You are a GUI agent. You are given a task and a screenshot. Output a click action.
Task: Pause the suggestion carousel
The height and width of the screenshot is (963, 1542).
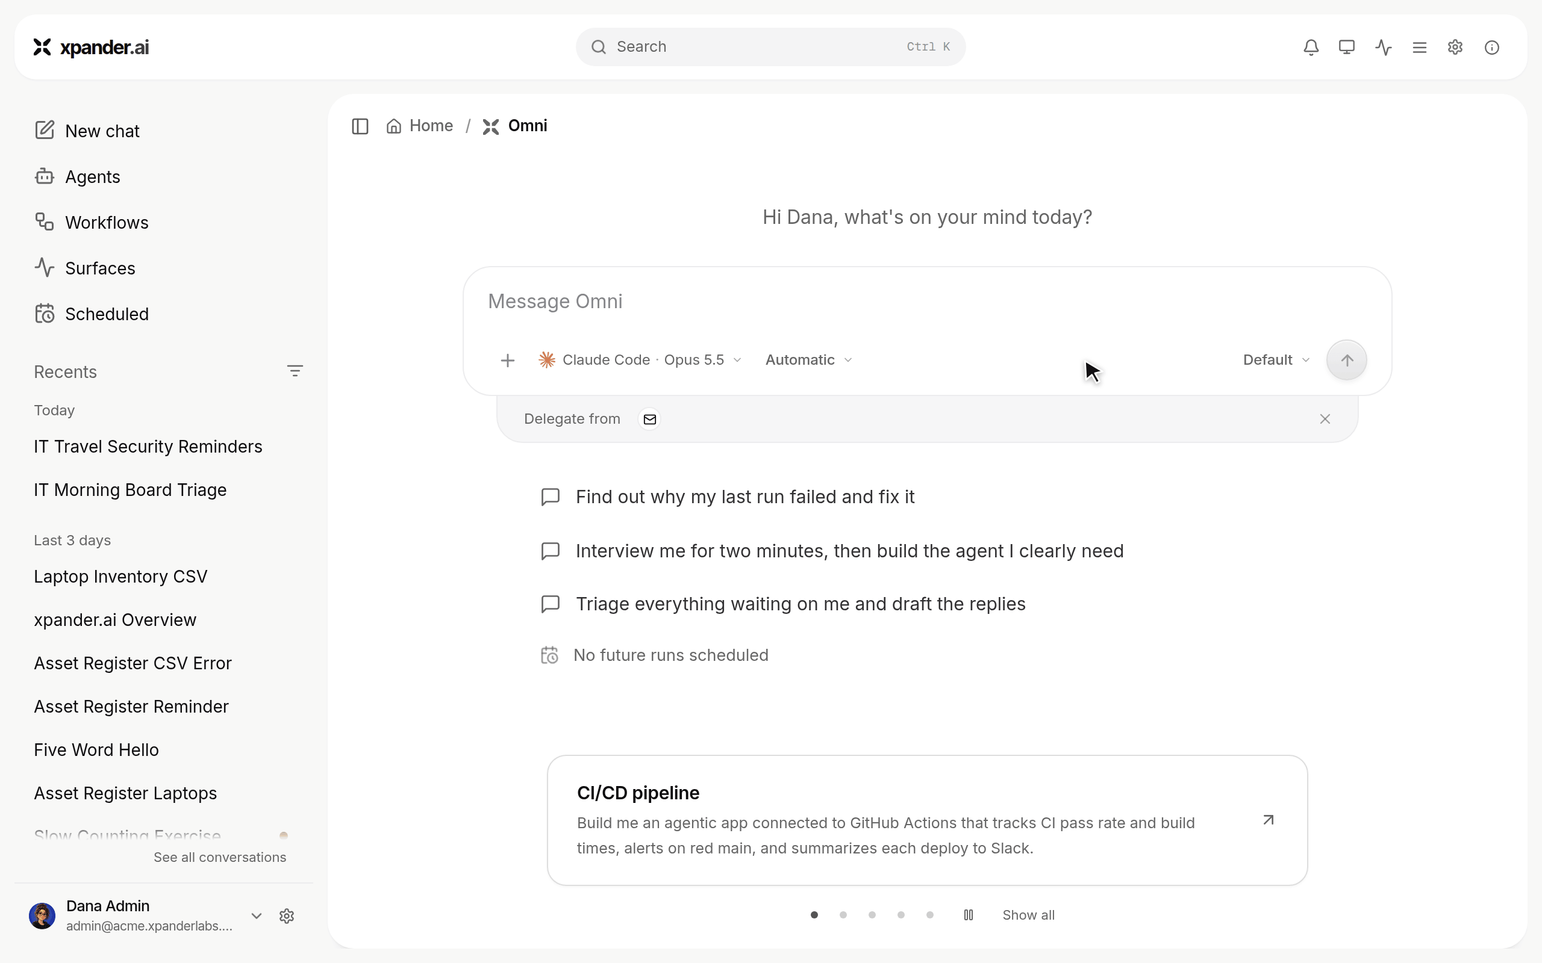[x=969, y=915]
